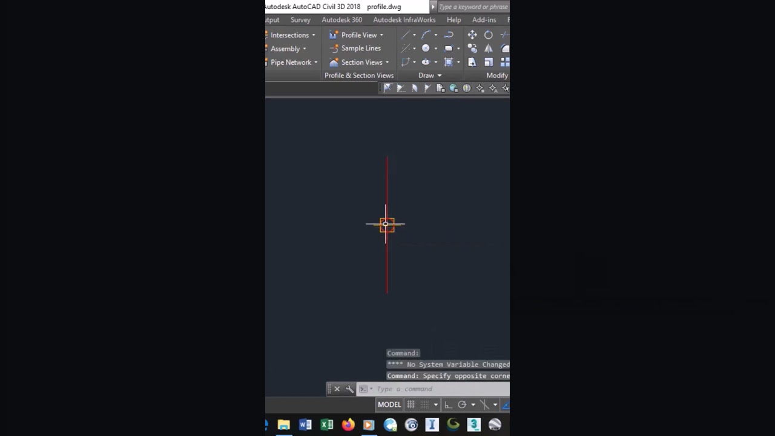This screenshot has height=436, width=775.
Task: Select the Copy tool in Modify
Action: pos(472,48)
